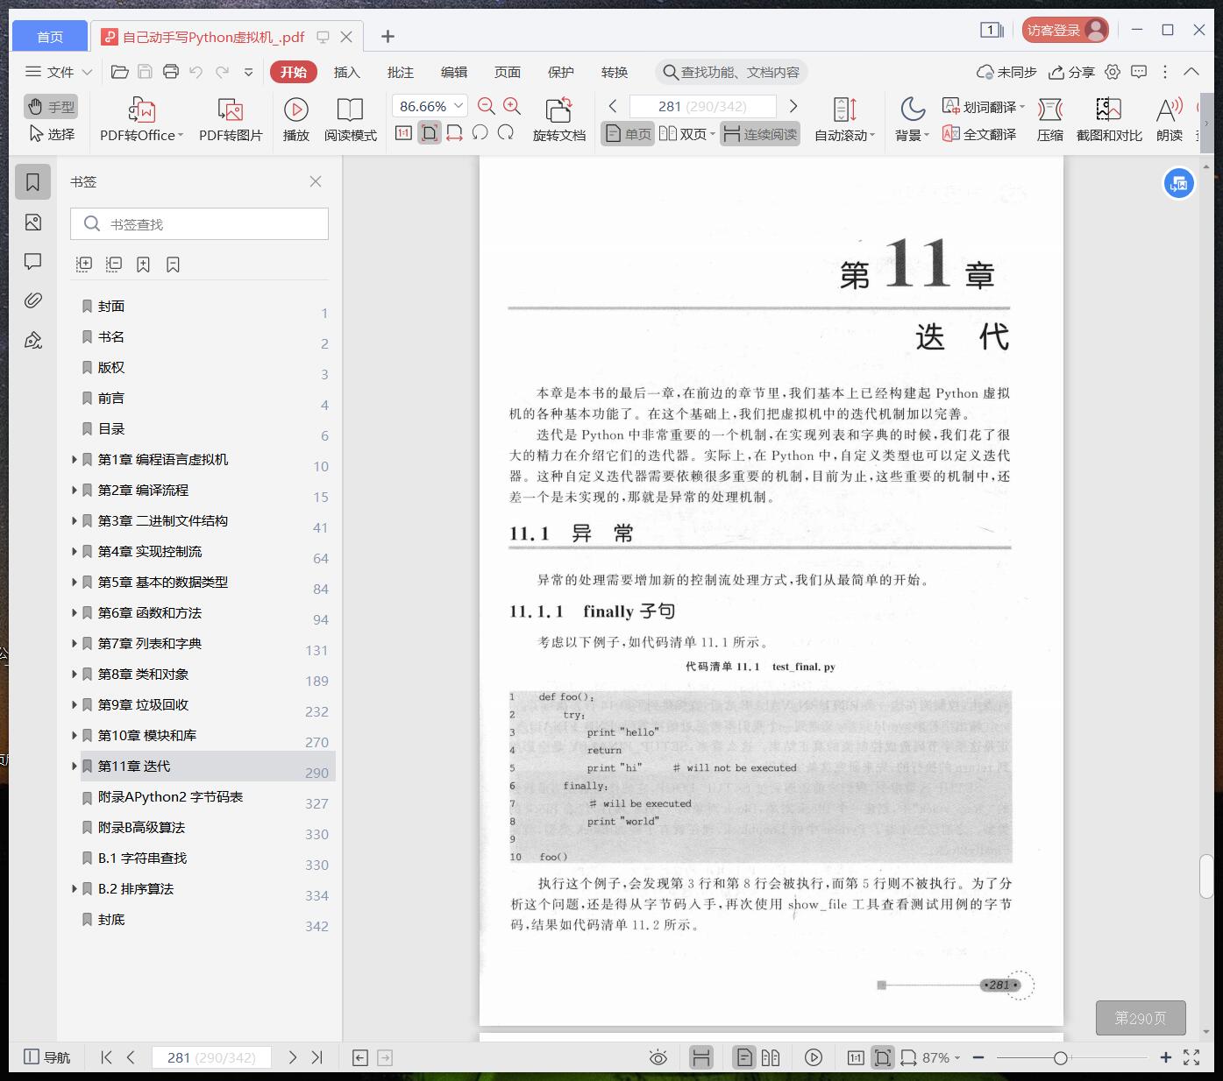Click the fit width icon in toolbar
The width and height of the screenshot is (1223, 1081).
[454, 133]
